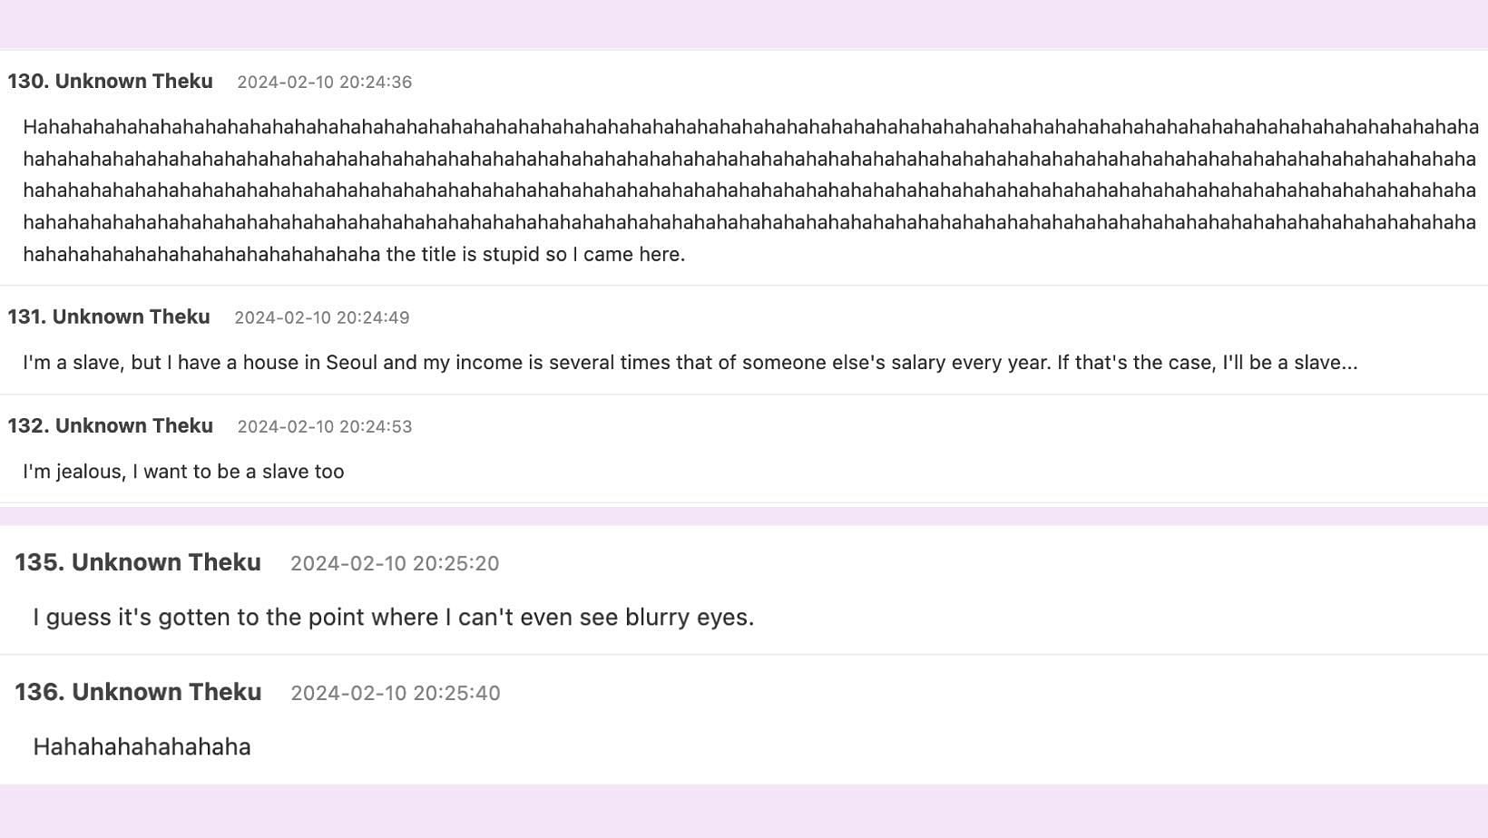Click "the title is stupid" phrase
Image resolution: width=1488 pixels, height=838 pixels.
coord(463,255)
